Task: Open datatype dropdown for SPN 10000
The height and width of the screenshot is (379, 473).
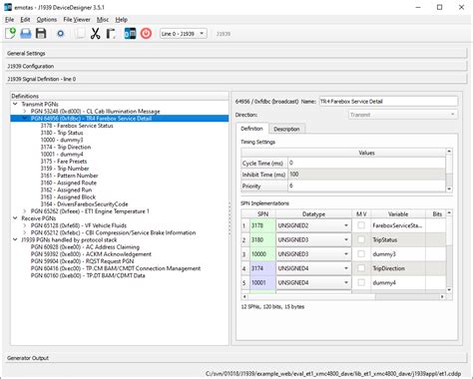Action: coord(313,254)
